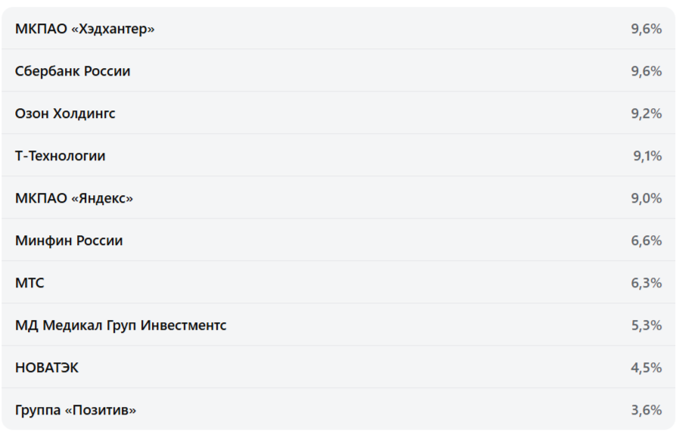Select the 5,3% percentage for МД Медикал
The image size is (679, 438).
point(646,325)
